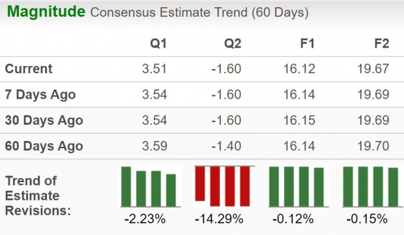Click the 30 days ago F1 value 16.15
This screenshot has height=235, width=404.
[x=299, y=121]
